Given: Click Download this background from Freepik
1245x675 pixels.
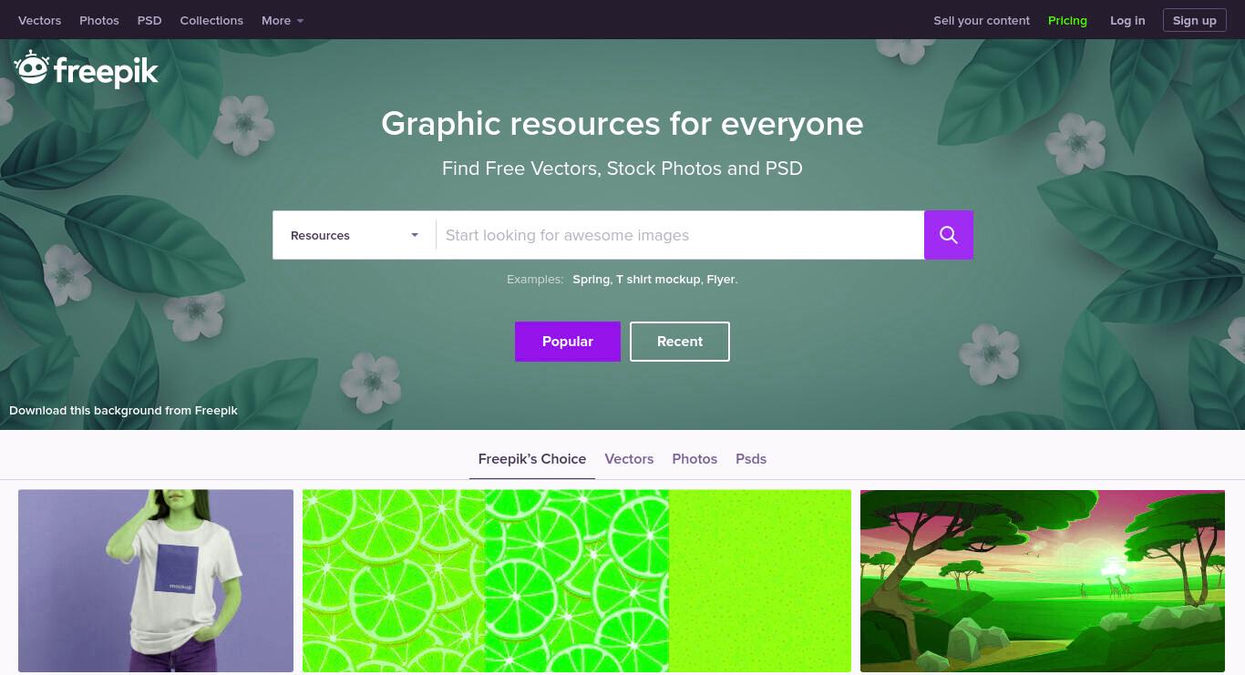Looking at the screenshot, I should 123,411.
